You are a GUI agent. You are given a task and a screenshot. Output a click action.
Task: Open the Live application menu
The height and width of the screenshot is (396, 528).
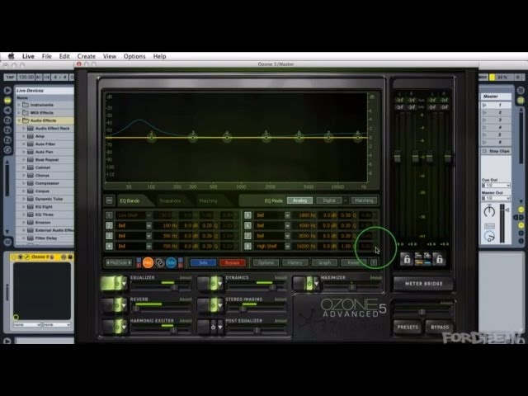click(28, 56)
